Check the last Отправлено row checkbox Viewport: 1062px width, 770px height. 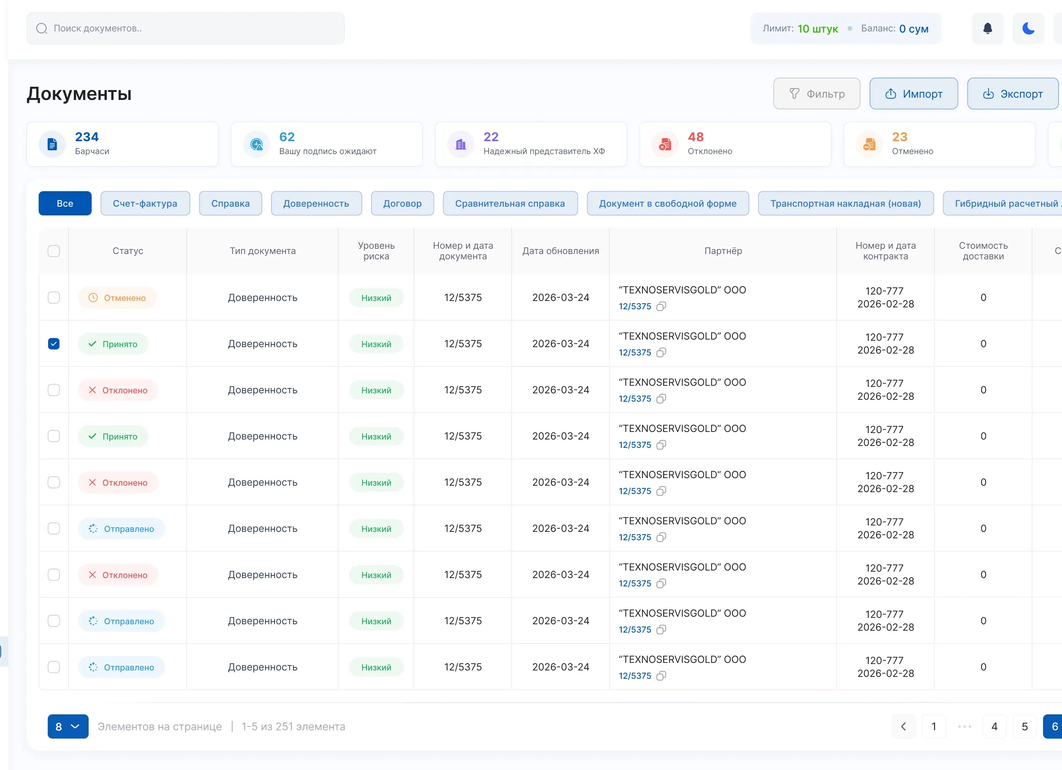(54, 667)
